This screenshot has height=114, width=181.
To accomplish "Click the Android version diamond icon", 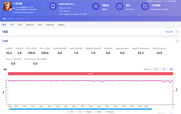I will (x=14, y=8).
